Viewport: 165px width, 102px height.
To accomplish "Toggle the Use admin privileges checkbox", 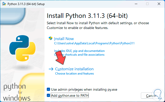I will pyautogui.click(x=49, y=89).
